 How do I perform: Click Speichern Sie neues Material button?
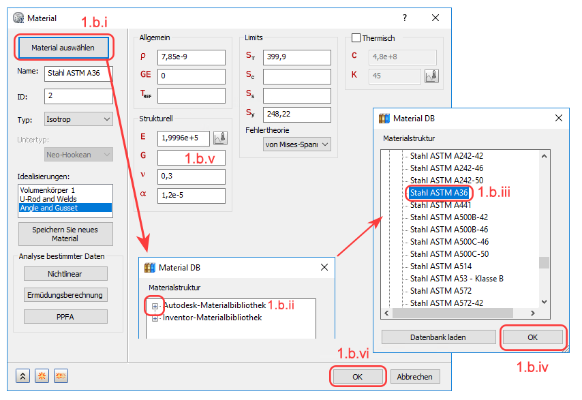pyautogui.click(x=65, y=234)
